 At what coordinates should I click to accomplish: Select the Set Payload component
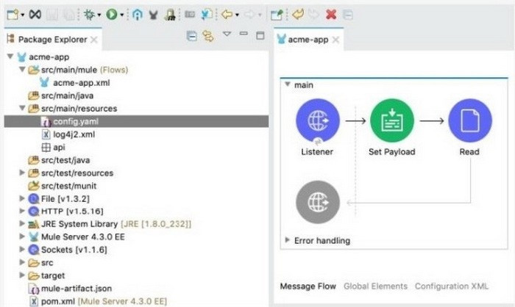(x=392, y=120)
